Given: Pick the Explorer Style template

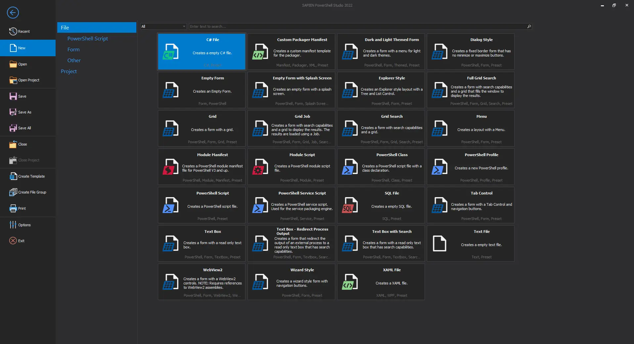Looking at the screenshot, I should tap(381, 90).
